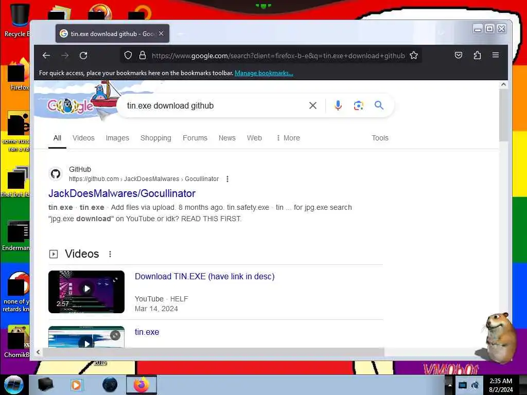Click the scroll left arrow of horizontal scrollbar
The width and height of the screenshot is (527, 395).
point(38,352)
